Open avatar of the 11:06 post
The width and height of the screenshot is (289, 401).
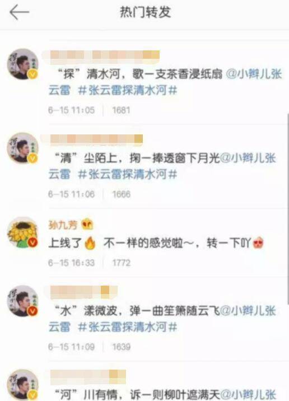pyautogui.click(x=23, y=148)
